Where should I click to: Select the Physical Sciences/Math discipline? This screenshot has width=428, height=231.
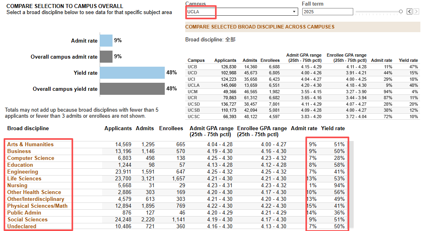coord(37,206)
